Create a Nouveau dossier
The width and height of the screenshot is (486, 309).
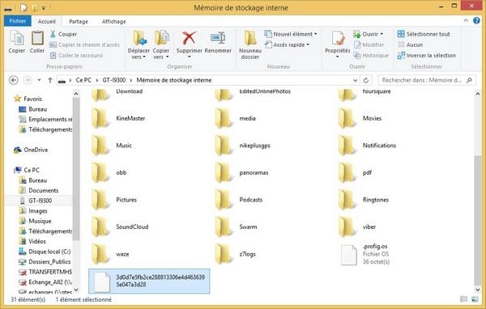pos(249,45)
